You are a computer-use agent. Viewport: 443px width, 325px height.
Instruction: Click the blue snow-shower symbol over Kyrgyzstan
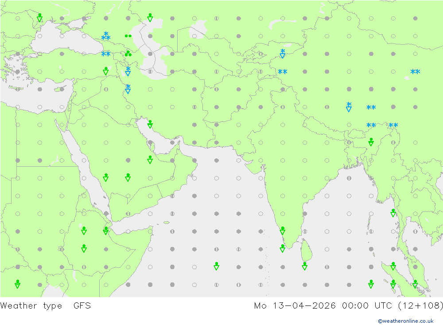pyautogui.click(x=283, y=53)
